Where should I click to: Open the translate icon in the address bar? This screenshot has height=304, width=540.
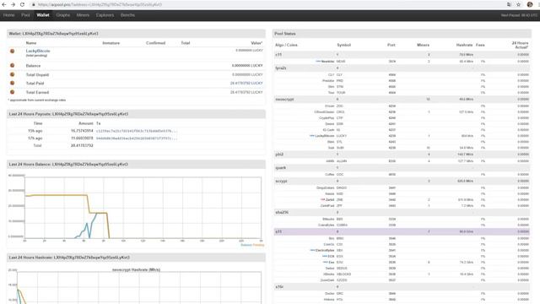(509, 4)
